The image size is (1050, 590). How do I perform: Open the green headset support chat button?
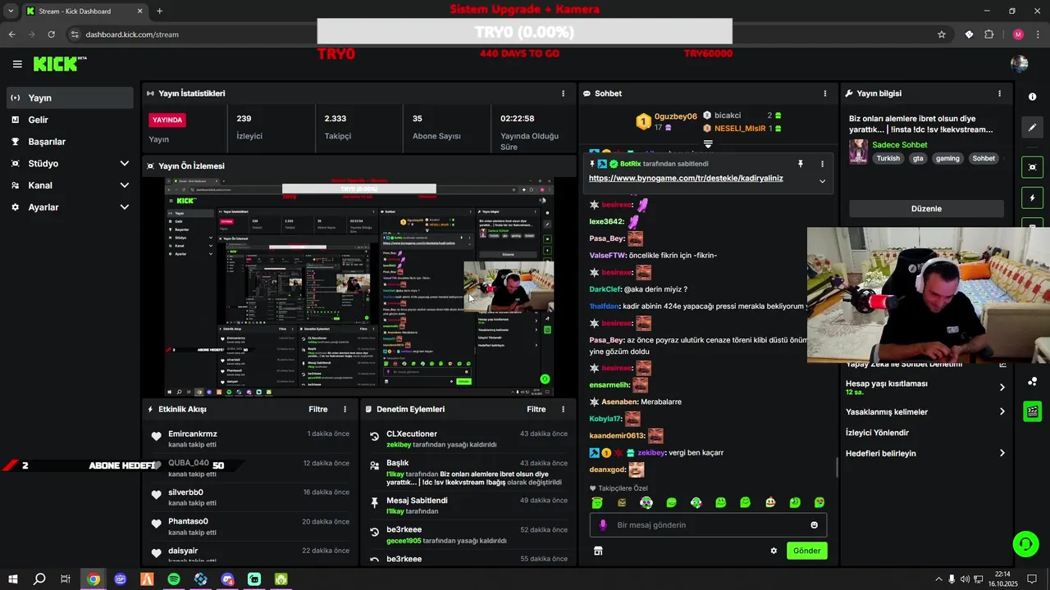click(x=1025, y=543)
